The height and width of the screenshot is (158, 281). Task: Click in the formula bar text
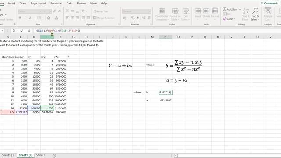click(x=58, y=31)
